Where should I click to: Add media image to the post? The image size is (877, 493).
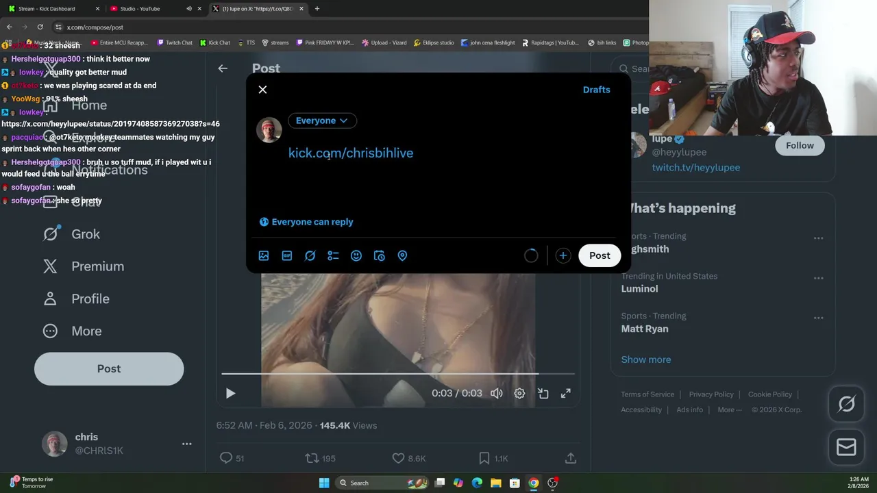click(264, 255)
